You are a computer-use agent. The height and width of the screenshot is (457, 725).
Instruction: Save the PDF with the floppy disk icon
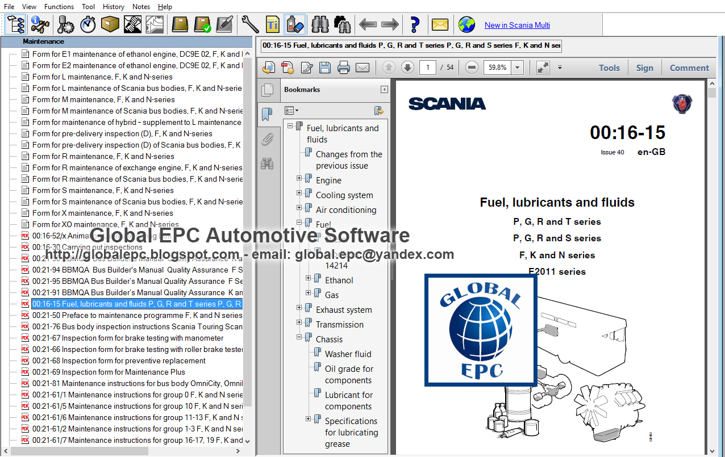(x=325, y=68)
